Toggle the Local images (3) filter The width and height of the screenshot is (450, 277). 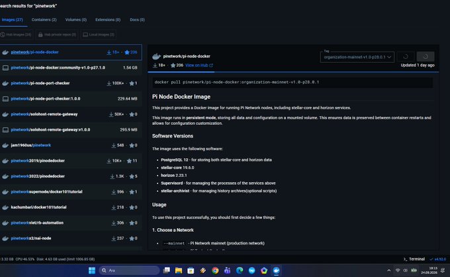tap(99, 34)
